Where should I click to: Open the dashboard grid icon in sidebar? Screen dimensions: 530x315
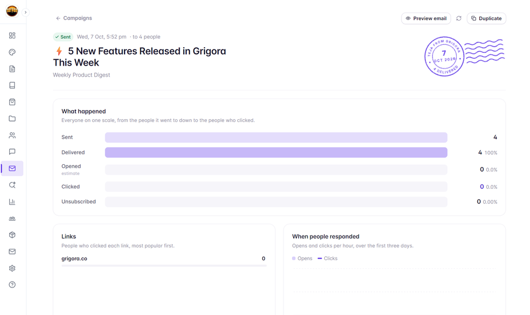pyautogui.click(x=12, y=36)
